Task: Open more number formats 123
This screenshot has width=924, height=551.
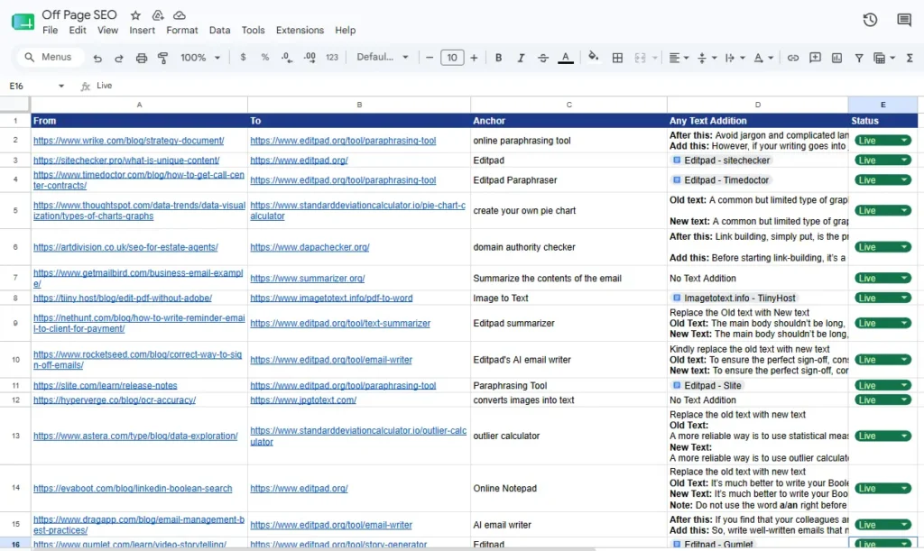Action: [x=332, y=57]
